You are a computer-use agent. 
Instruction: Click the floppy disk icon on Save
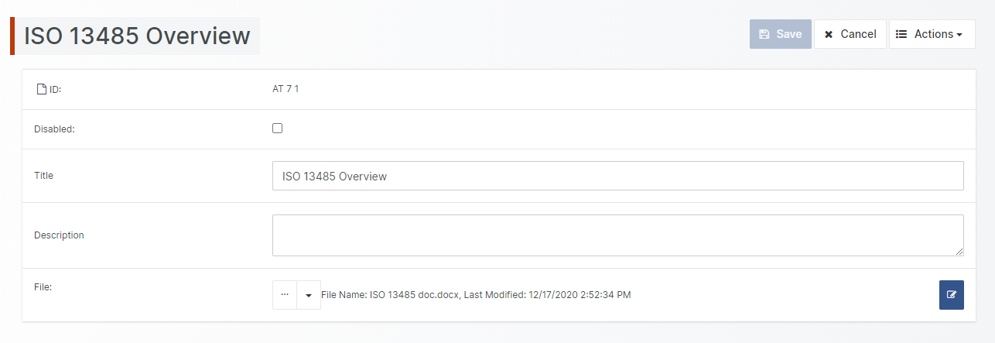(x=764, y=34)
